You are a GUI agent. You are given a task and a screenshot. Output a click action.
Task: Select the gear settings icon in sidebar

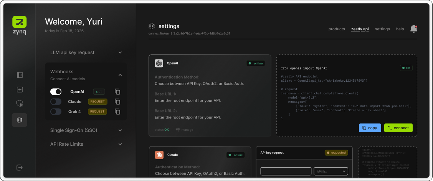click(19, 120)
